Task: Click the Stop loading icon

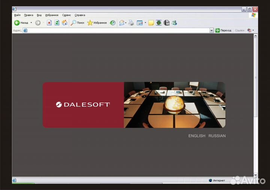Action: click(49, 23)
